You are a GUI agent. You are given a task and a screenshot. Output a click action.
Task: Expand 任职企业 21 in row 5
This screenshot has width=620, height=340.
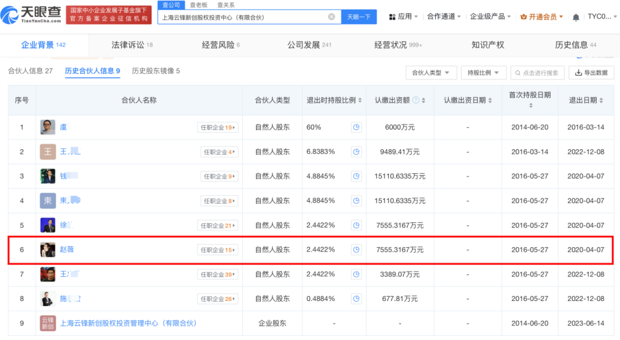[218, 225]
